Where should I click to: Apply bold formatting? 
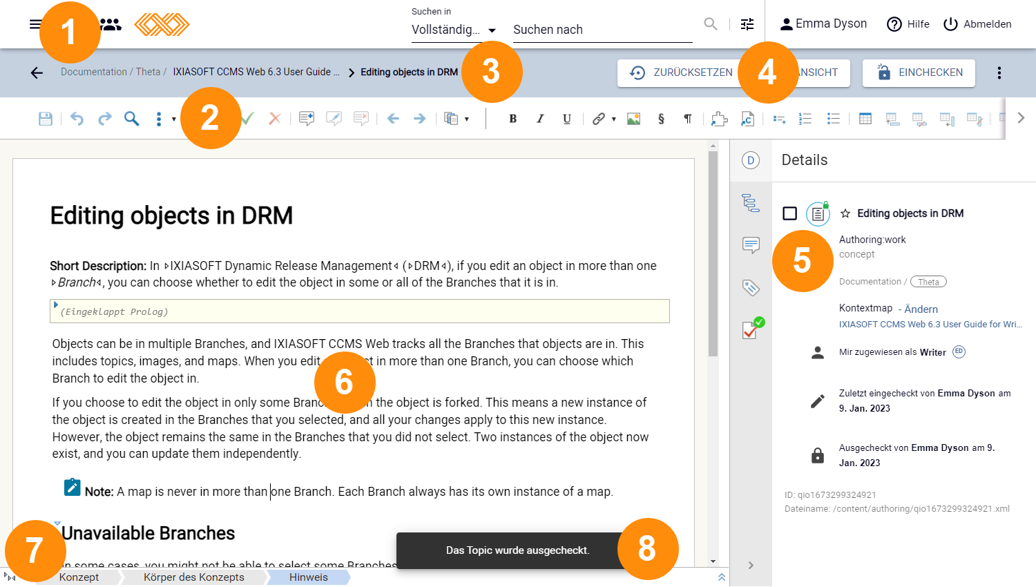pyautogui.click(x=512, y=119)
